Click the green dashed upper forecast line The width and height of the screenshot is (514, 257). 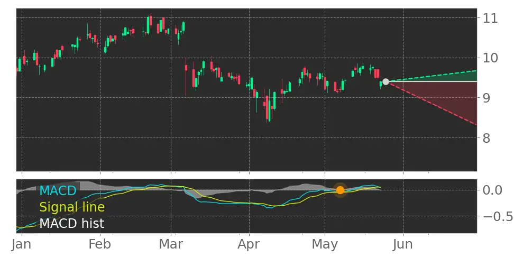(x=432, y=76)
